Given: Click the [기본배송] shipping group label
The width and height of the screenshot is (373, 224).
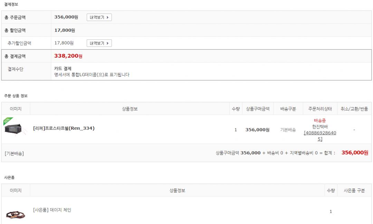Looking at the screenshot, I should [15, 153].
